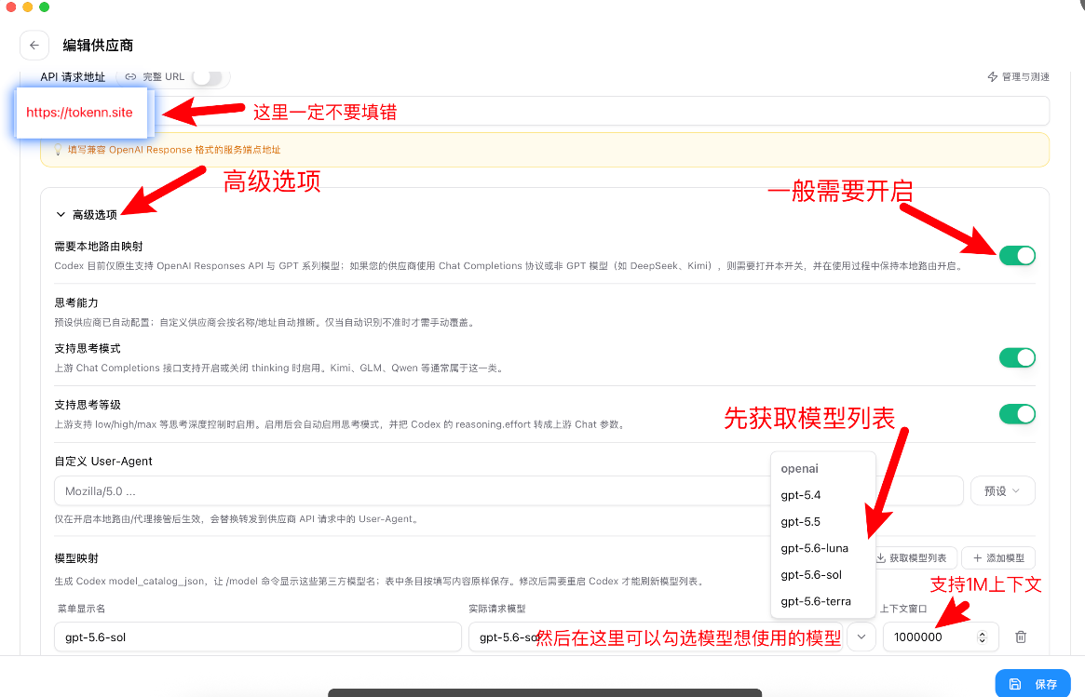
Task: Click the 添加模型 button
Action: 997,558
